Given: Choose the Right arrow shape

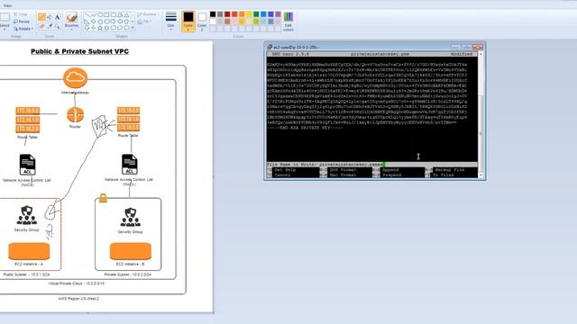Looking at the screenshot, I should 113,22.
